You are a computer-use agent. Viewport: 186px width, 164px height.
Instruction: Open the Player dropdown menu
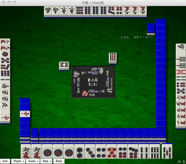click(18, 161)
